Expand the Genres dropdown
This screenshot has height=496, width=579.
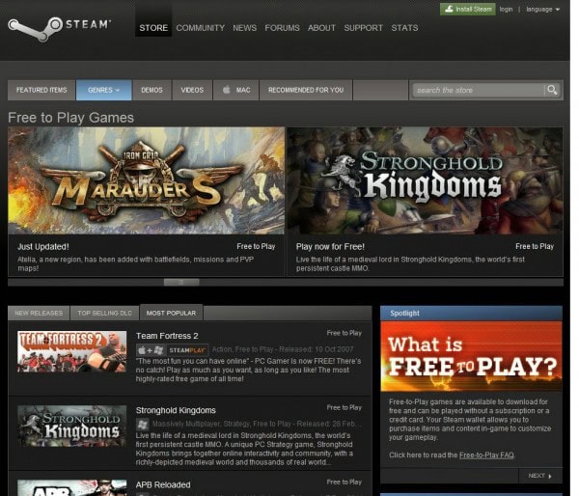pyautogui.click(x=103, y=90)
